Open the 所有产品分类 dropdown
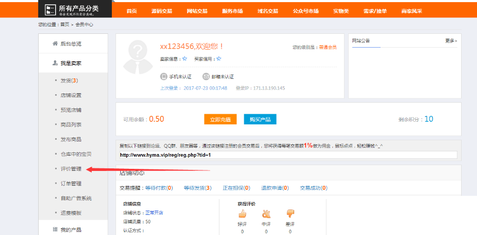Image resolution: width=477 pixels, height=235 pixels. point(75,10)
